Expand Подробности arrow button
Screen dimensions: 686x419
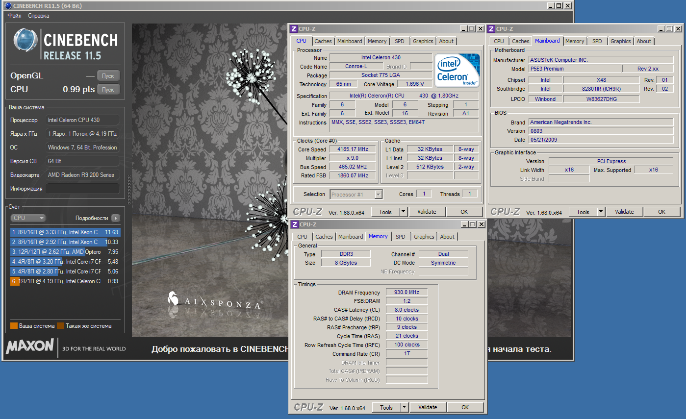click(x=115, y=218)
